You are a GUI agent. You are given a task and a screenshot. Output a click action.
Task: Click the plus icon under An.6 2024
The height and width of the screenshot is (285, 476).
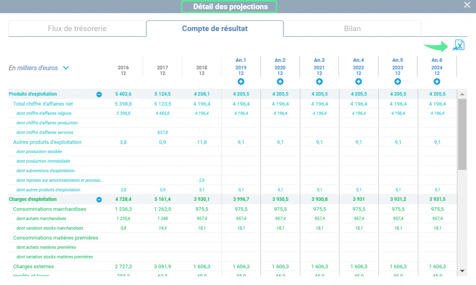tap(437, 82)
